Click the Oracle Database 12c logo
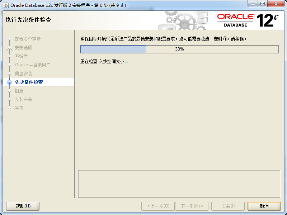This screenshot has width=287, height=215. [x=248, y=20]
